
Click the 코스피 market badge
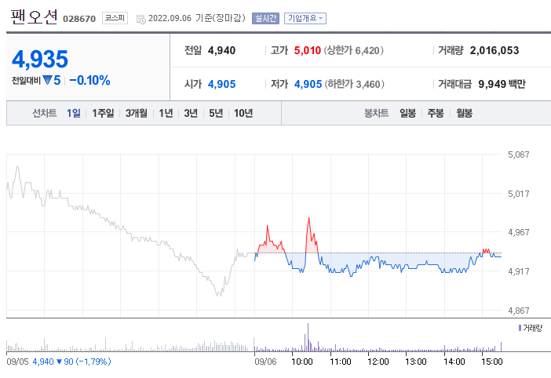(x=115, y=18)
